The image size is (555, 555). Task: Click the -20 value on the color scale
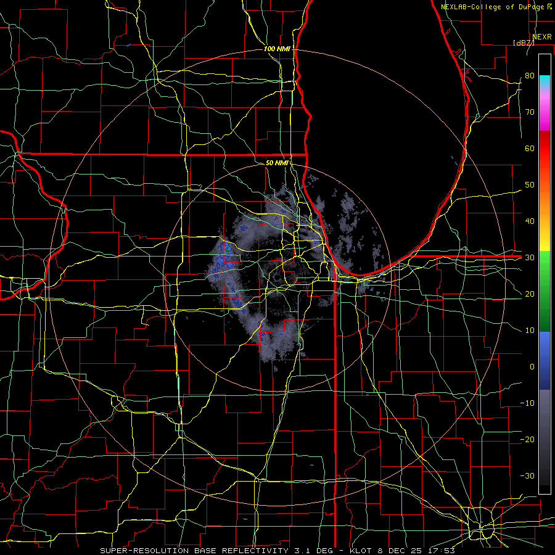527,439
